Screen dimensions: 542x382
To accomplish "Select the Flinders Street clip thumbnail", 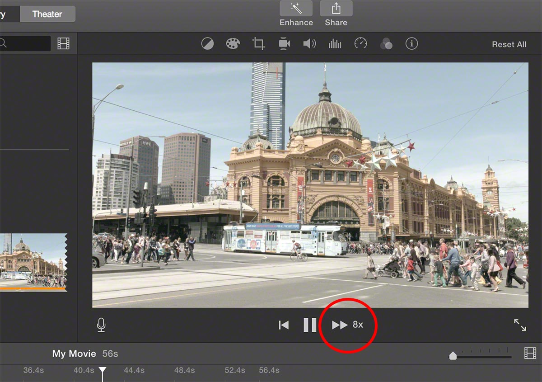I will [x=33, y=262].
